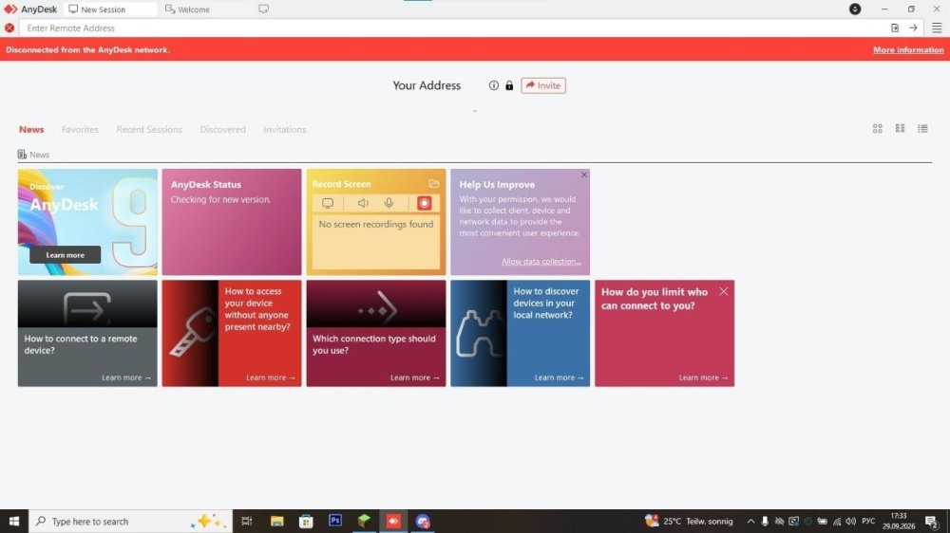Image resolution: width=950 pixels, height=533 pixels.
Task: Click the News section header icon
Action: pos(23,155)
